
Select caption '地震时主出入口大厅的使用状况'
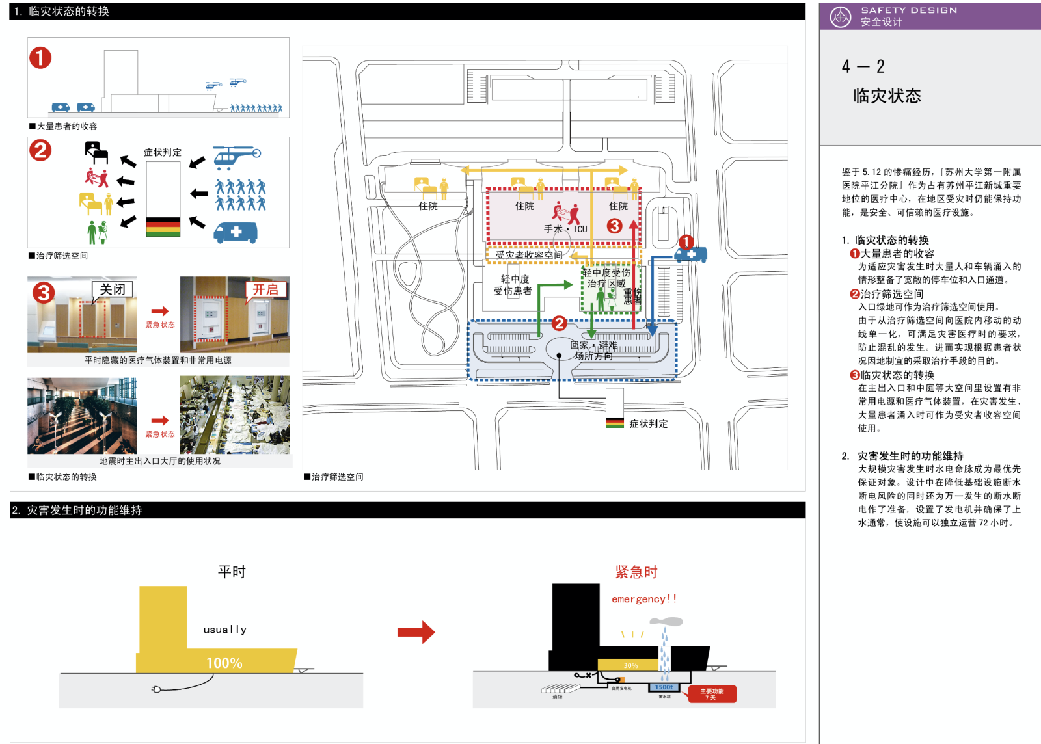click(160, 461)
